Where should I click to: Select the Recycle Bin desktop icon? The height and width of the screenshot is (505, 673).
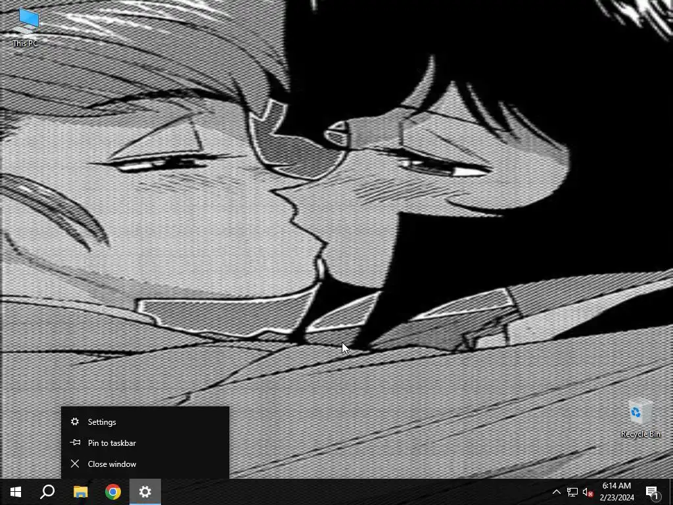coord(640,419)
